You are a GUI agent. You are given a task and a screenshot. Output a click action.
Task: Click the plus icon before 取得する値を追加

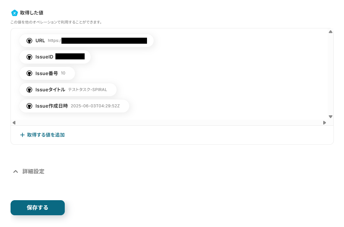click(22, 135)
